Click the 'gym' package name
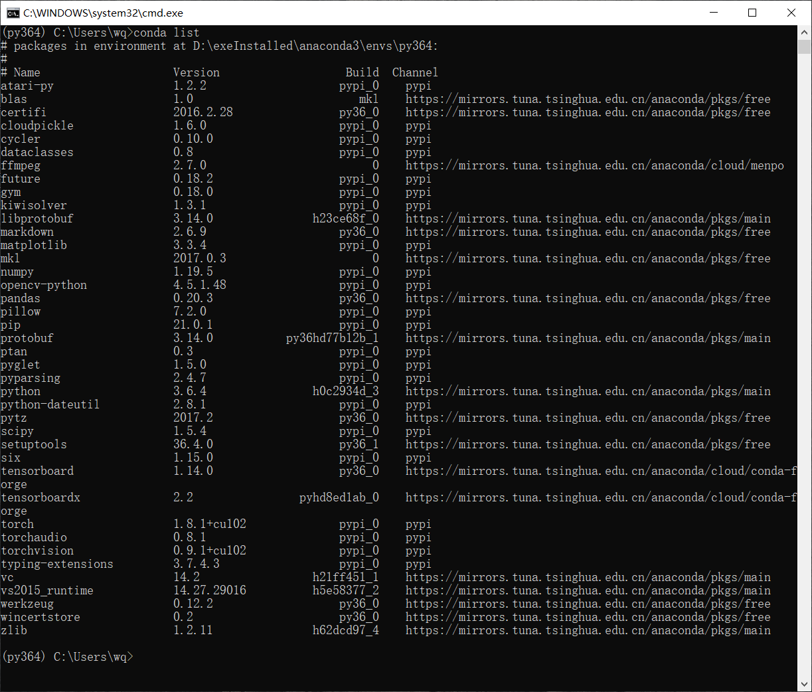 point(11,192)
